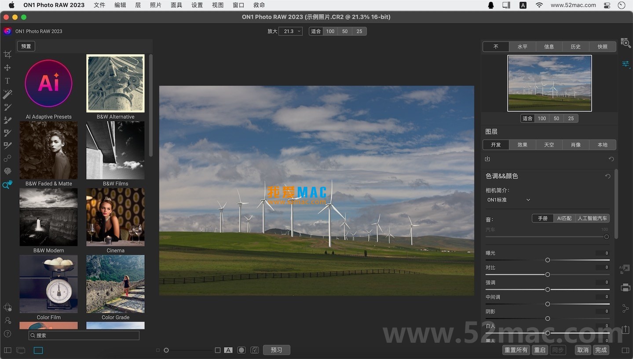Viewport: 633px width, 359px height.
Task: Open the 照片 menu
Action: (156, 5)
